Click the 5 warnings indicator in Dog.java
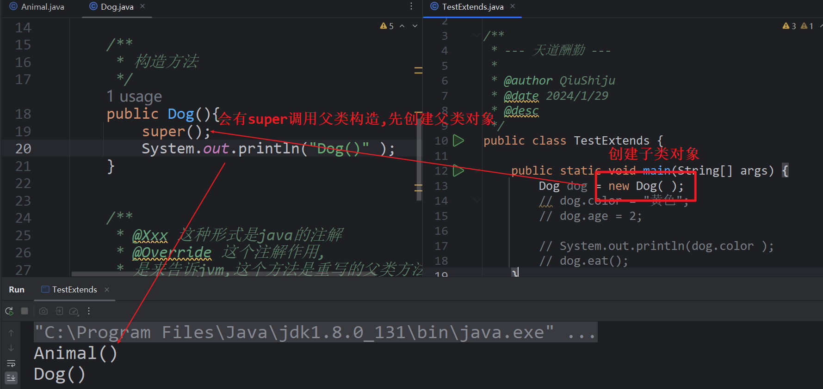 tap(387, 26)
